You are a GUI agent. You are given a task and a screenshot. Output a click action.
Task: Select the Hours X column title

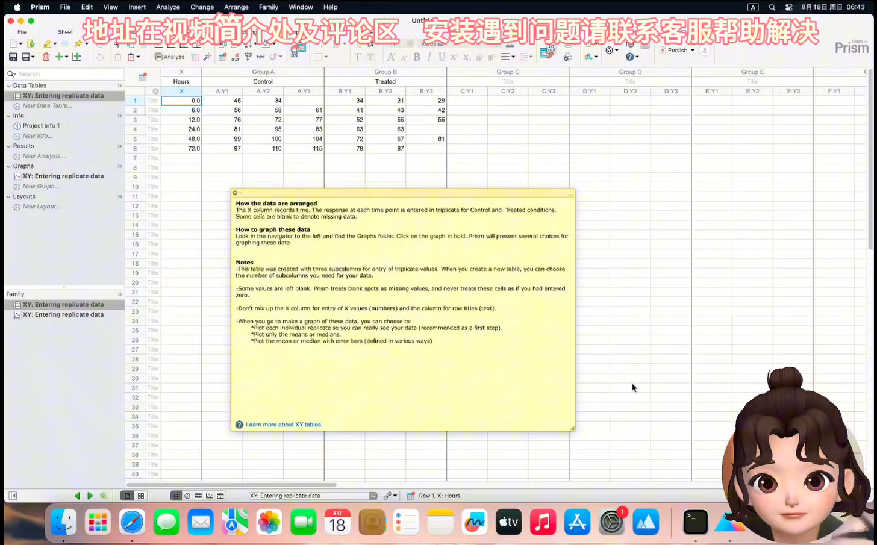[181, 81]
